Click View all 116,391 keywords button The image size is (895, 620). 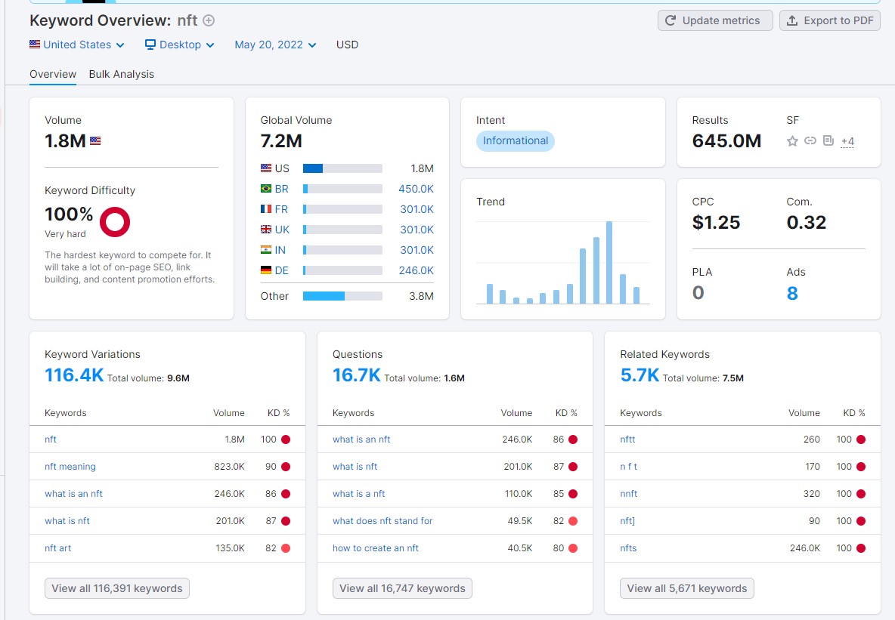[x=117, y=588]
